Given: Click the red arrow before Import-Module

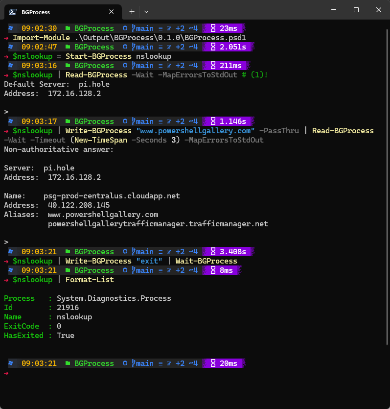Looking at the screenshot, I should pyautogui.click(x=6, y=38).
